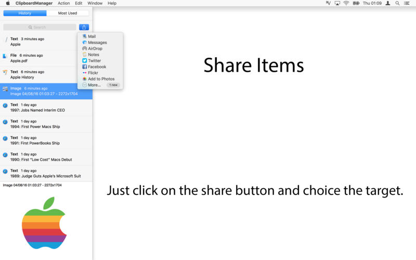This screenshot has height=260, width=416.
Task: Select Add to Photos option
Action: pos(100,79)
